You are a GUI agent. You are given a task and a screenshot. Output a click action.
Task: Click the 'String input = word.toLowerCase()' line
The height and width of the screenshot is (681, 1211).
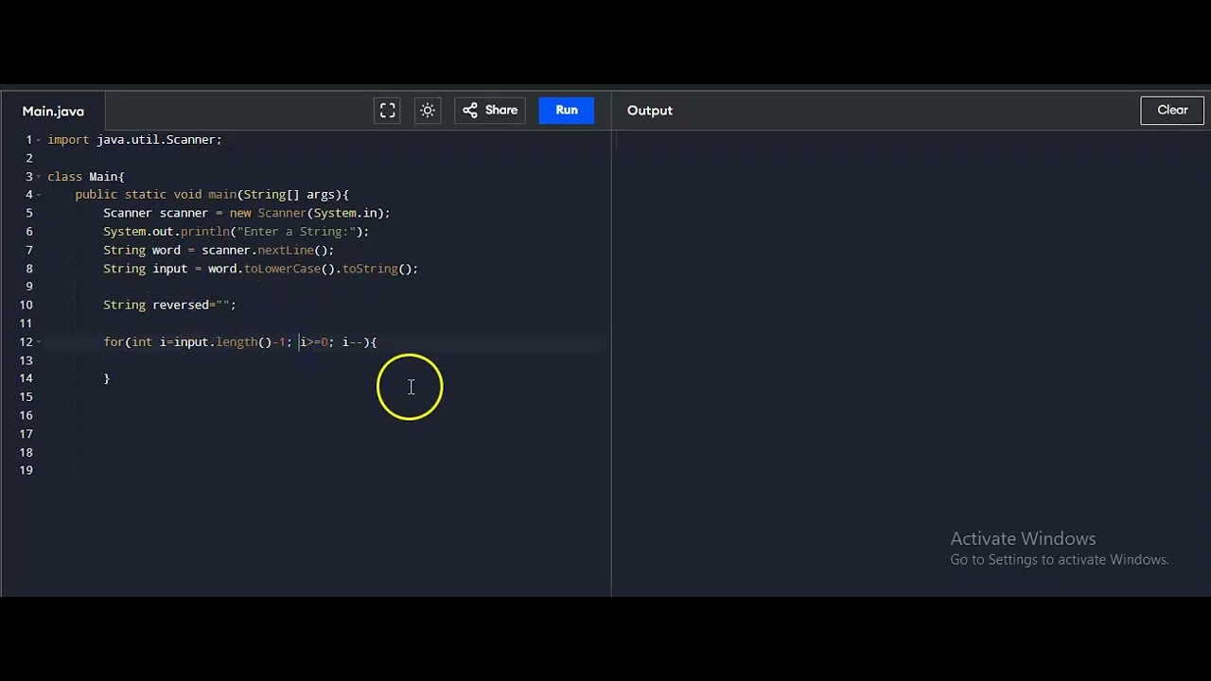click(x=261, y=269)
